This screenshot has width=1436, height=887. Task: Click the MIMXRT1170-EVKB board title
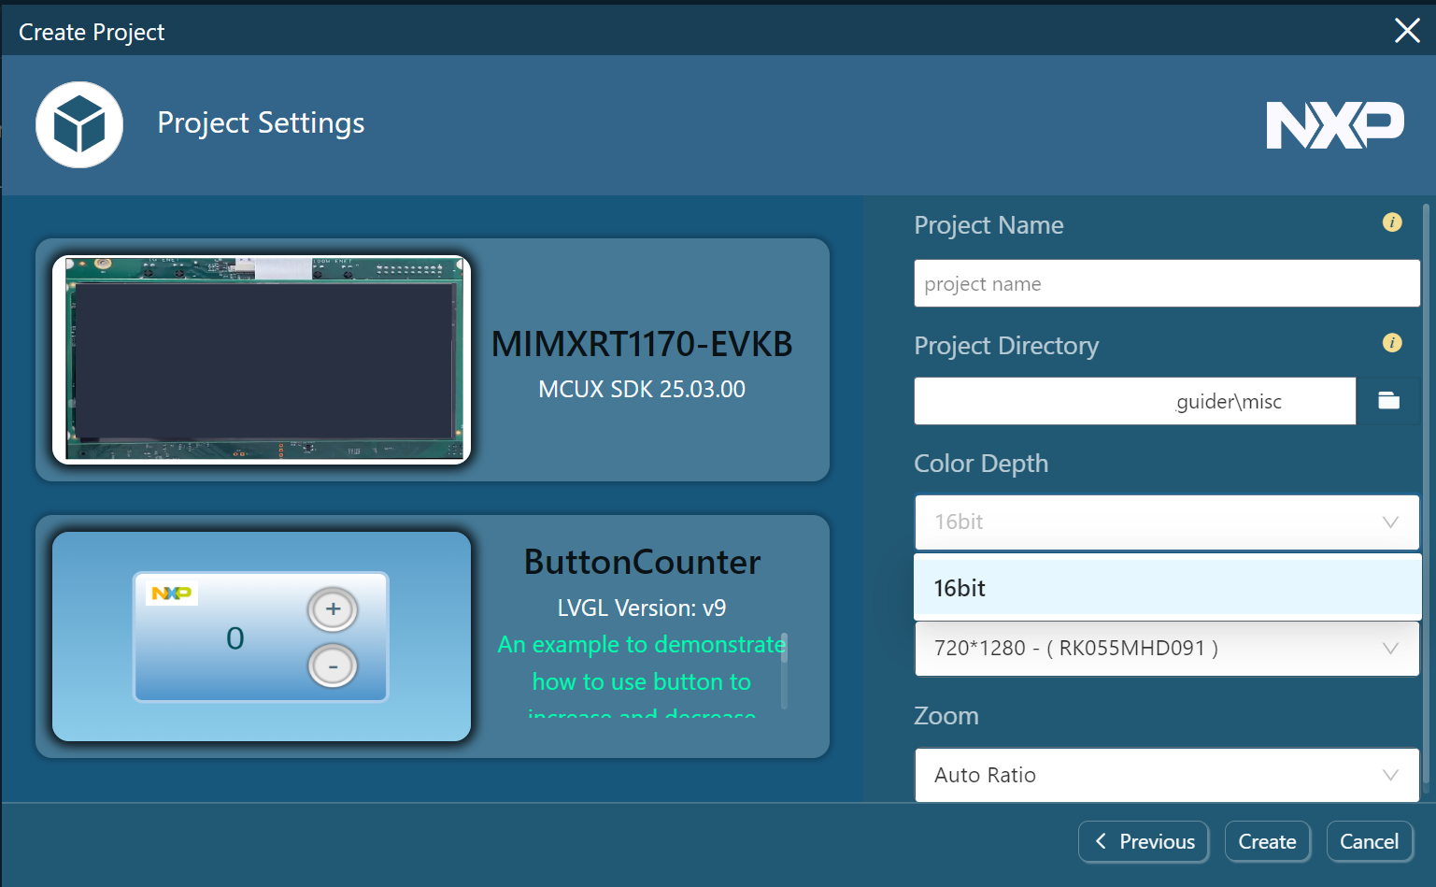pos(642,344)
